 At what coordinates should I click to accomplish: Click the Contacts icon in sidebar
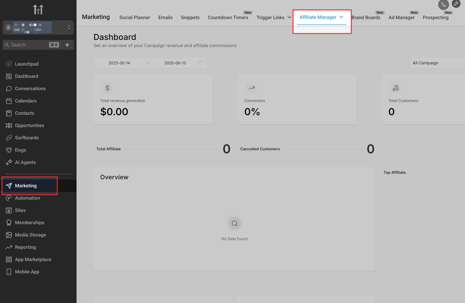(x=9, y=113)
